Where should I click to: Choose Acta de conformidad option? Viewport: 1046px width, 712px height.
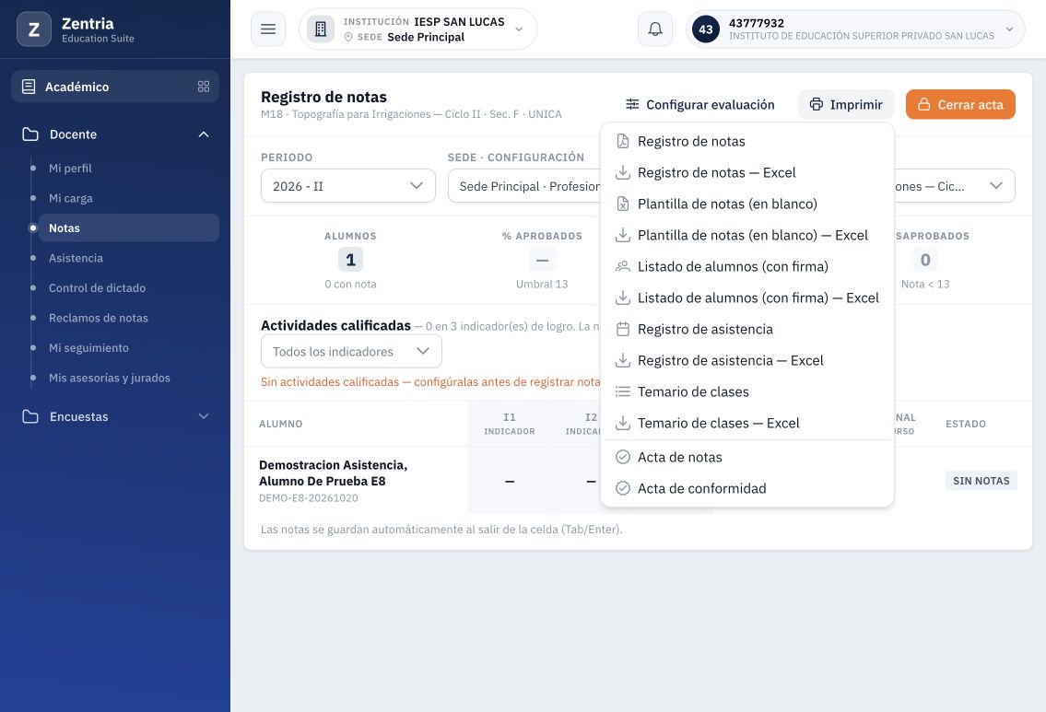click(x=747, y=489)
